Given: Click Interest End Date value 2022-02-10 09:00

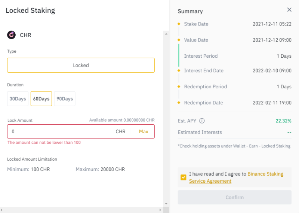Looking at the screenshot, I should [272, 71].
